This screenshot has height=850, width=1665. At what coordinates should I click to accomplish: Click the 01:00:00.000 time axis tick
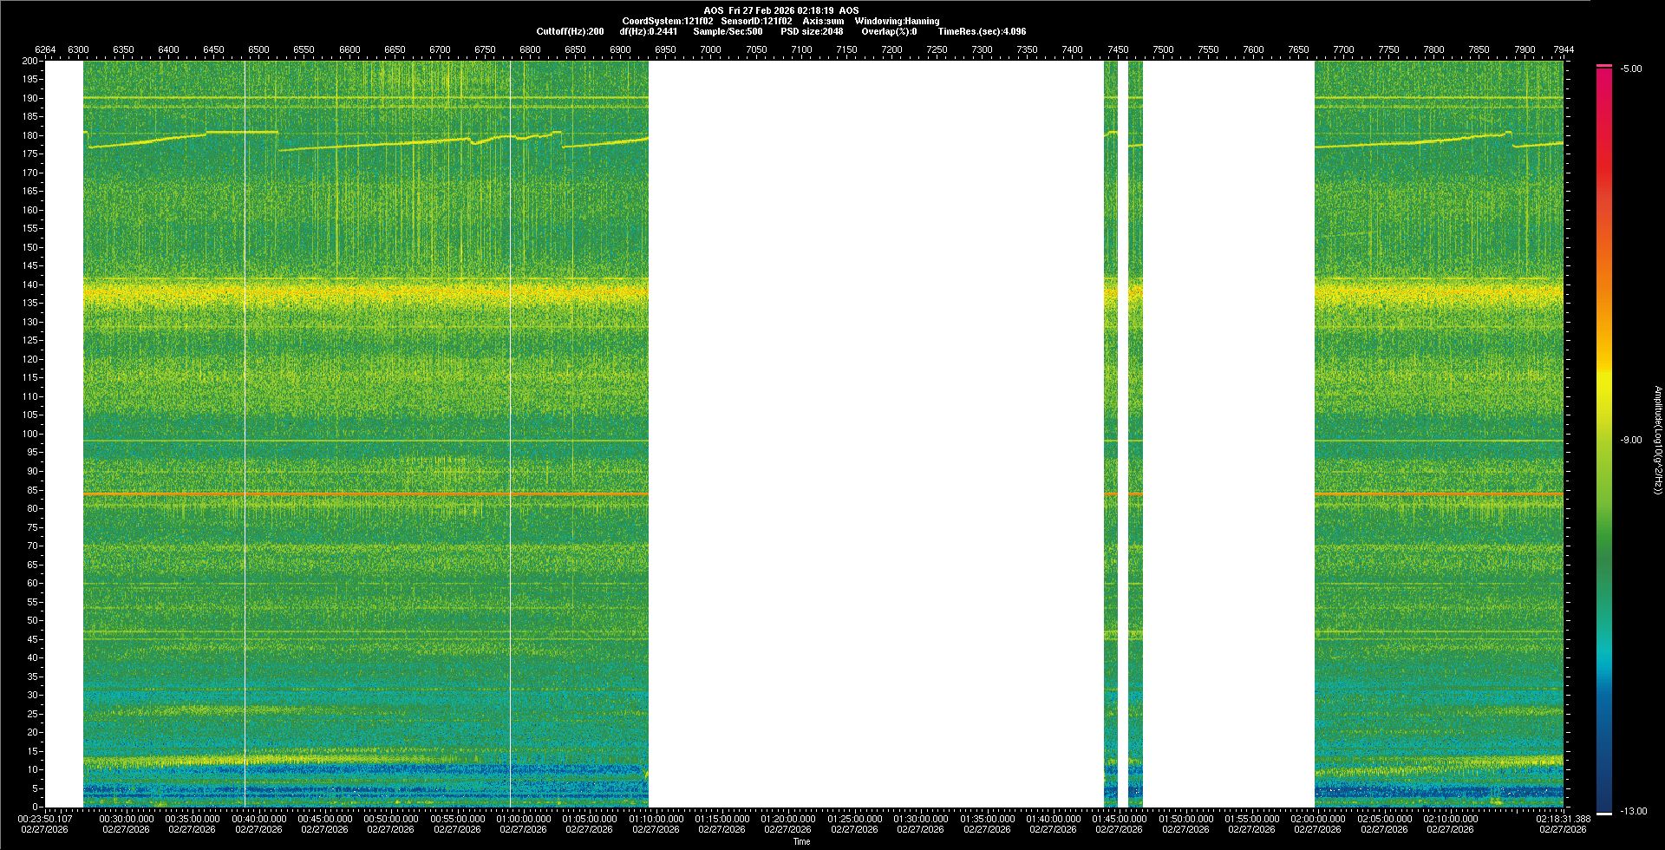(523, 818)
